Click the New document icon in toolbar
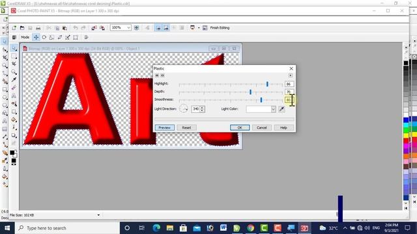417x234 pixels. click(x=14, y=28)
